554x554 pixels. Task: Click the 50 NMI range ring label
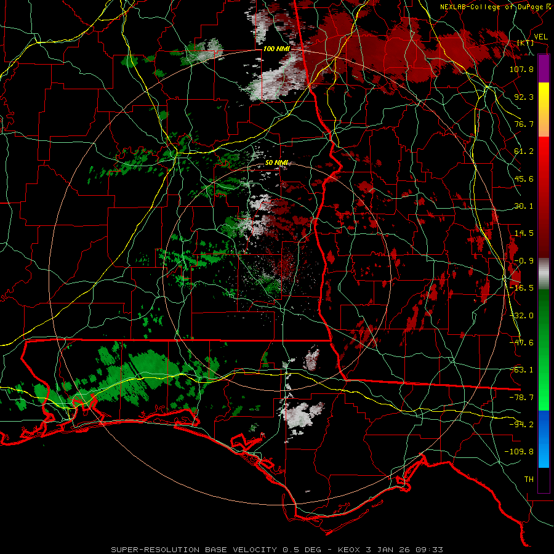point(276,163)
